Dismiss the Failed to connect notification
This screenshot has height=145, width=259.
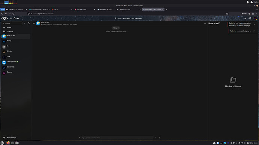click(254, 31)
